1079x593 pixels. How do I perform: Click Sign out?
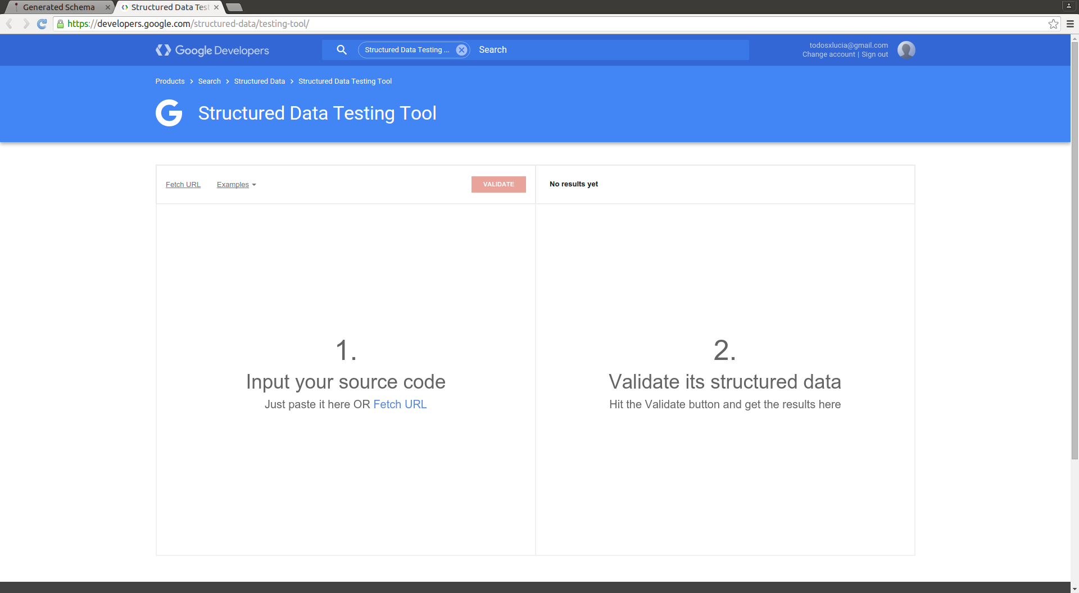coord(874,54)
